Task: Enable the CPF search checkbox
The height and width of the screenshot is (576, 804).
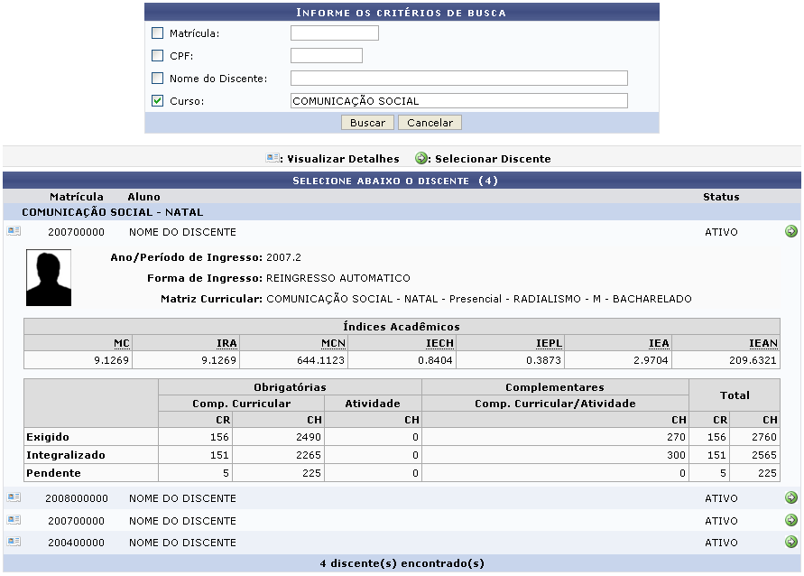Action: tap(157, 55)
